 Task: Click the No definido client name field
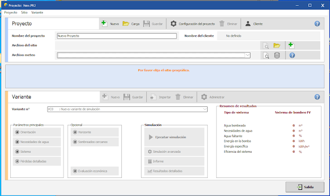click(269, 36)
